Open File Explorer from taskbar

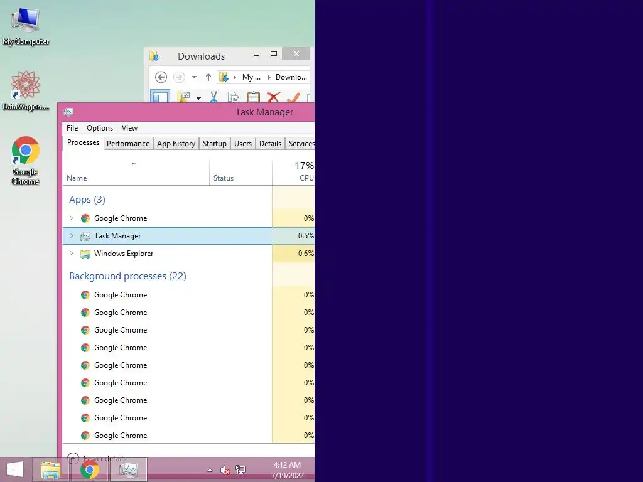pos(51,469)
